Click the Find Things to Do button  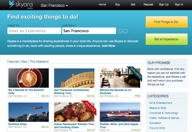click(166, 22)
